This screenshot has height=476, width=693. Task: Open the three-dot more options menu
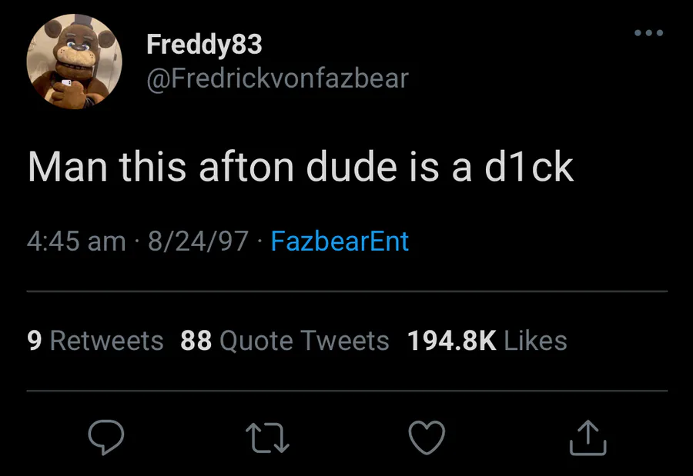648,33
